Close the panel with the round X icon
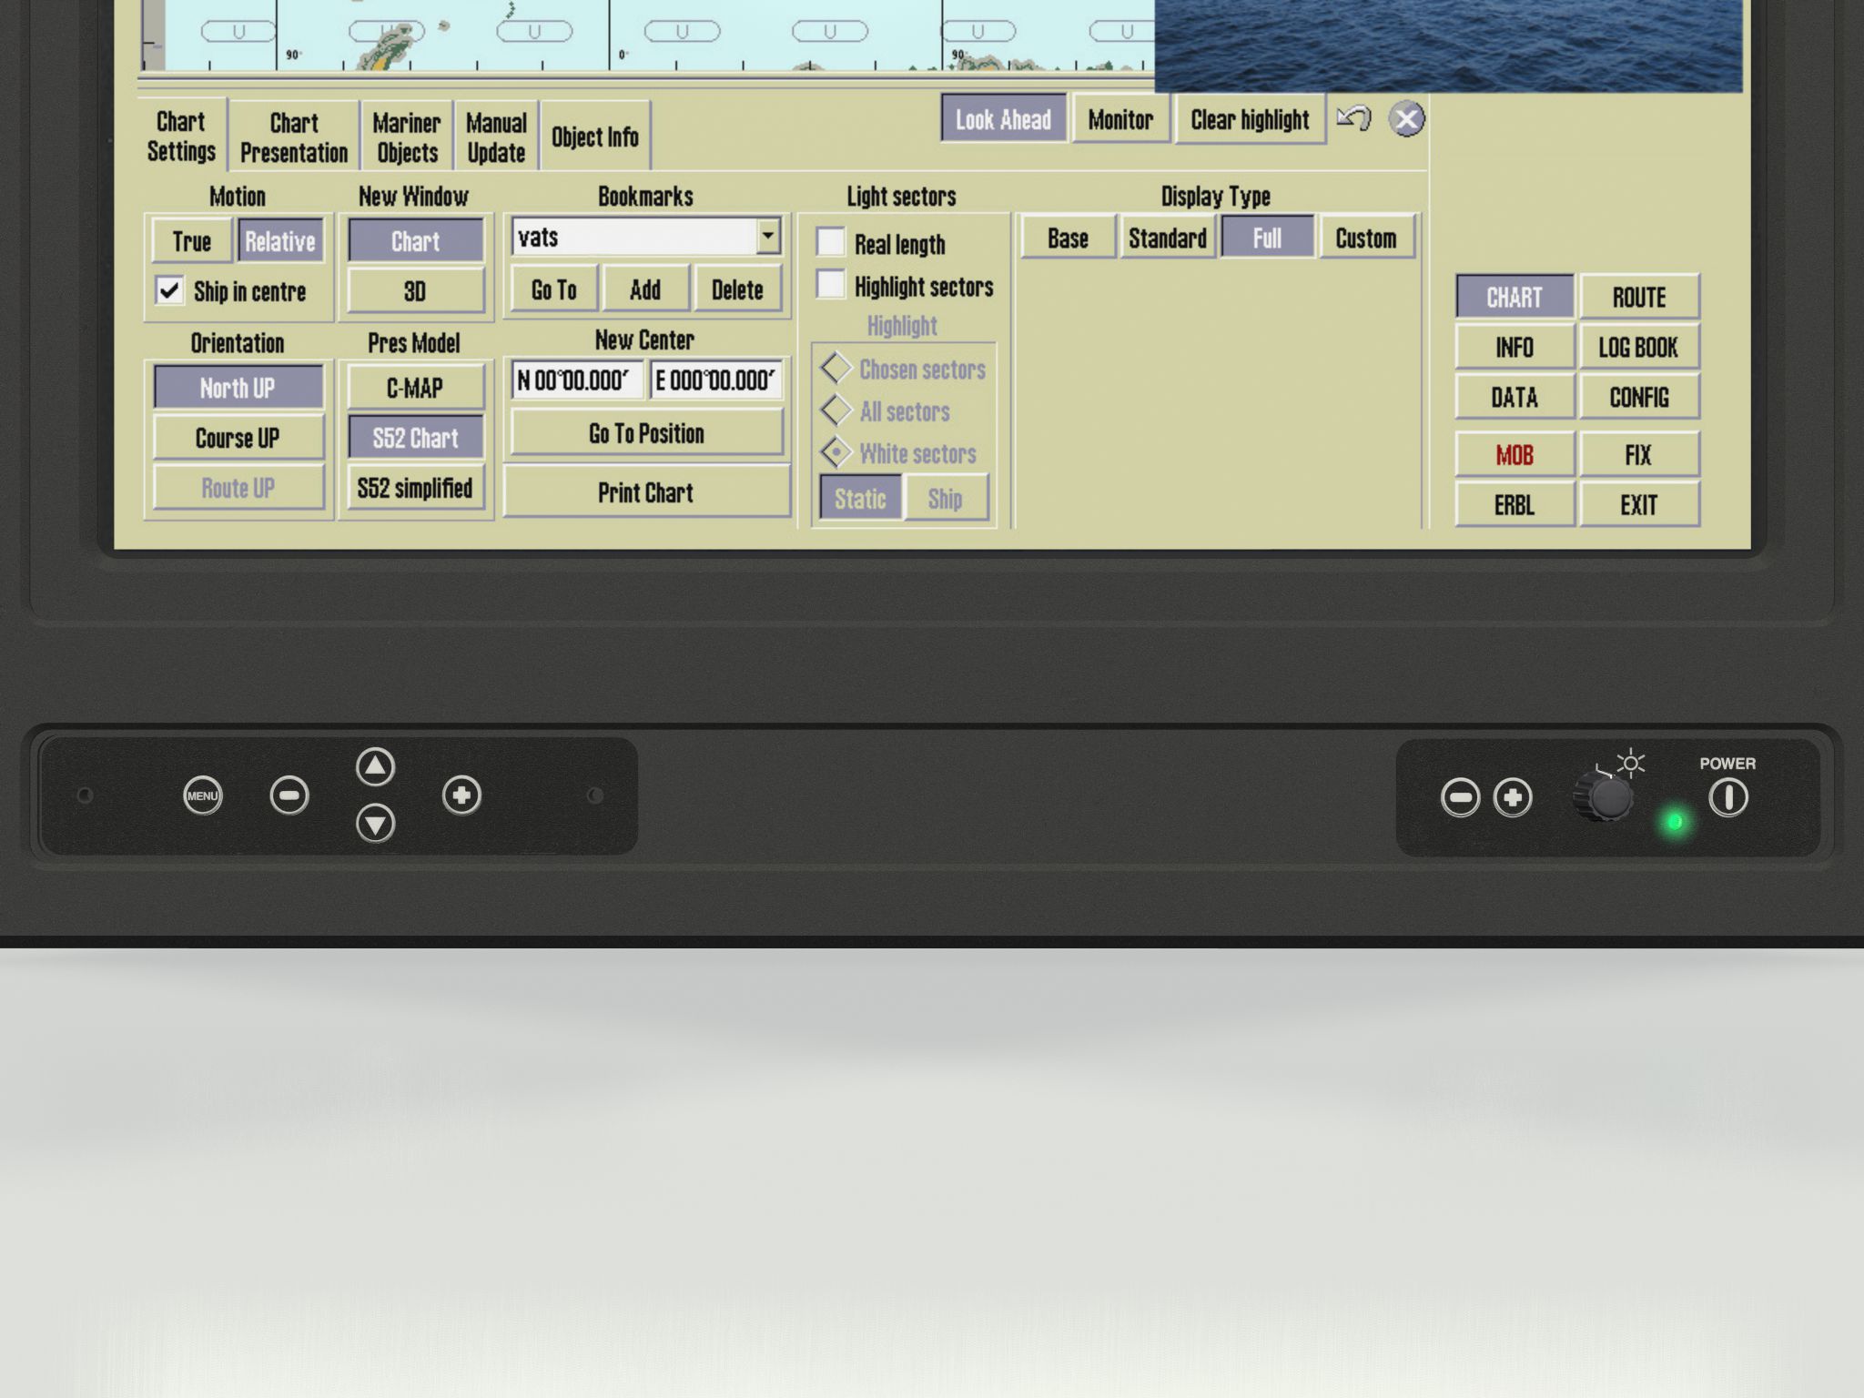Screen dimensions: 1864x1398 tap(1406, 119)
